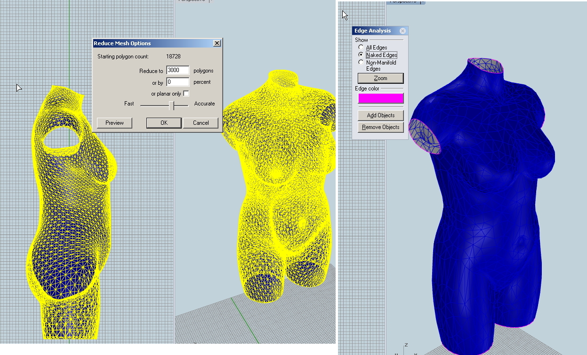
Task: Click the 'or by' percent field
Action: (178, 82)
